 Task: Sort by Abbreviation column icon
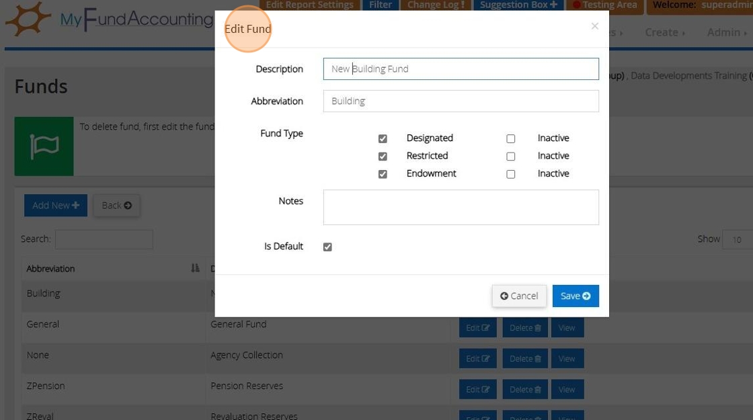click(195, 268)
